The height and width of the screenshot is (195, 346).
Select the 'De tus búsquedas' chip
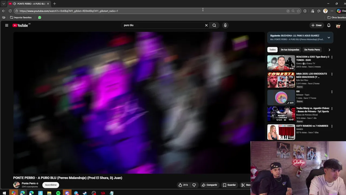[x=290, y=50]
